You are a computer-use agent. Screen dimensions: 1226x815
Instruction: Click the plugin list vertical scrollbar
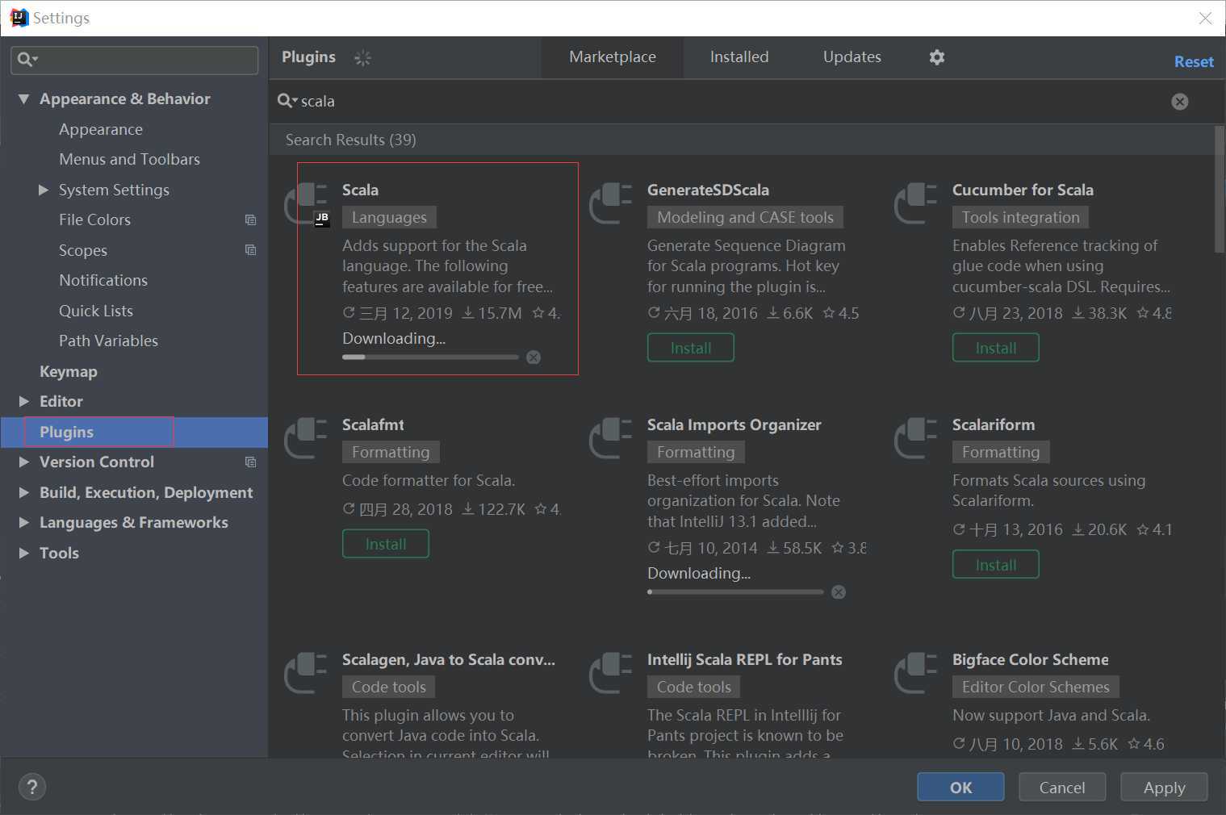(1219, 190)
